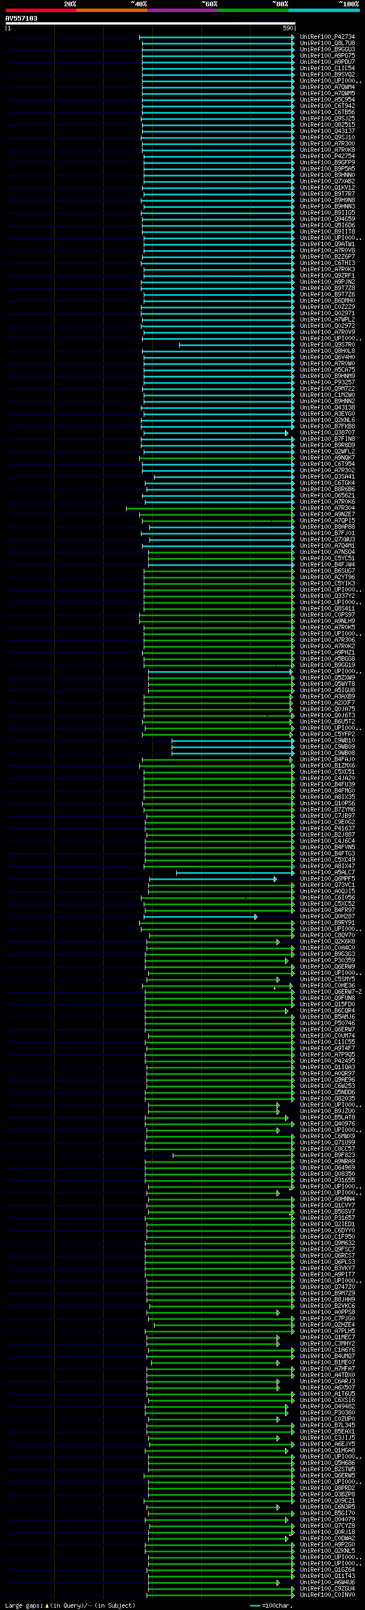Select label UniRef100_Q1KV12
Image resolution: width=365 pixels, height=1610 pixels.
click(x=327, y=187)
